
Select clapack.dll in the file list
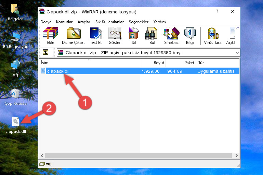(140, 71)
